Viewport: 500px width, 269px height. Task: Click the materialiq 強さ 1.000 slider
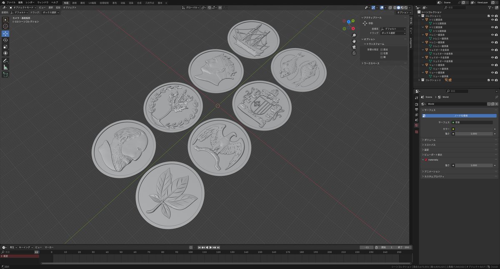point(474,165)
